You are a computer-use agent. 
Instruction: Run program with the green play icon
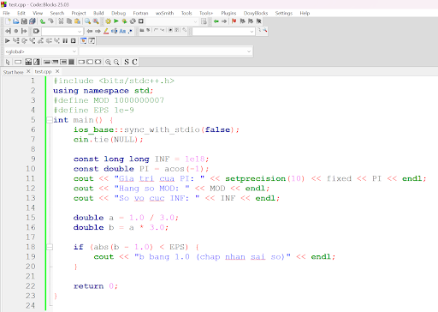[116, 21]
